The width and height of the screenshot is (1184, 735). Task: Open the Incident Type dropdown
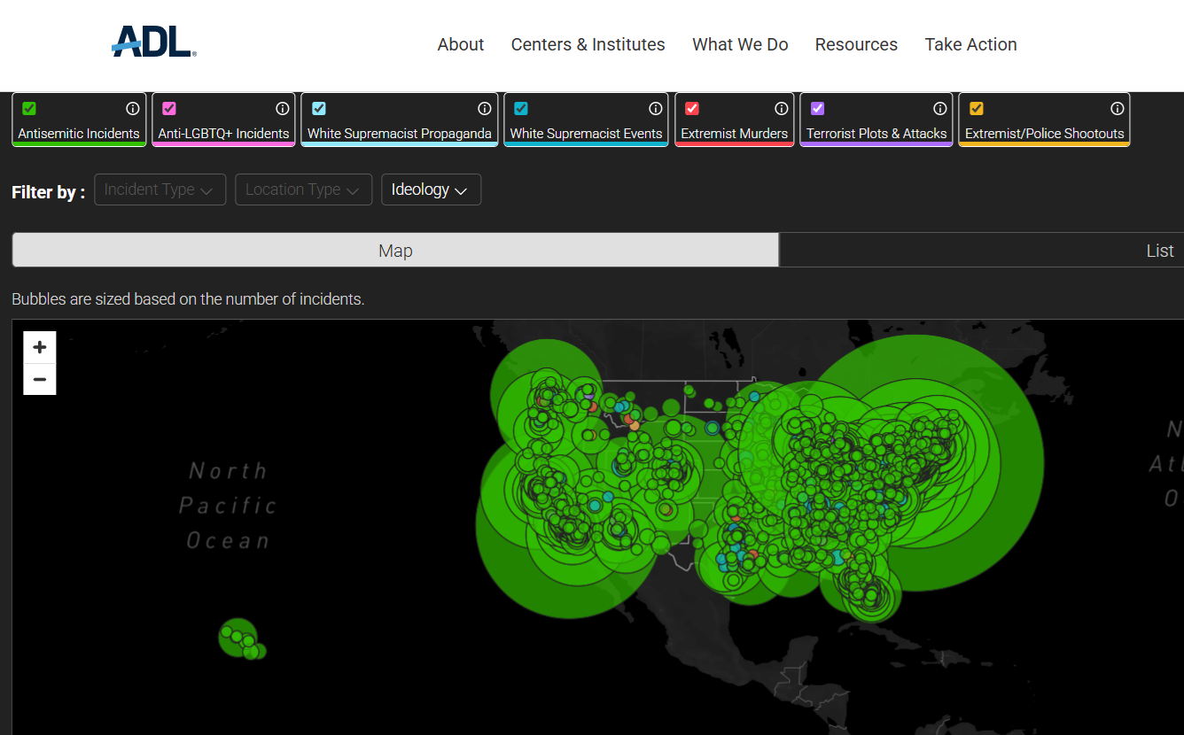[160, 190]
